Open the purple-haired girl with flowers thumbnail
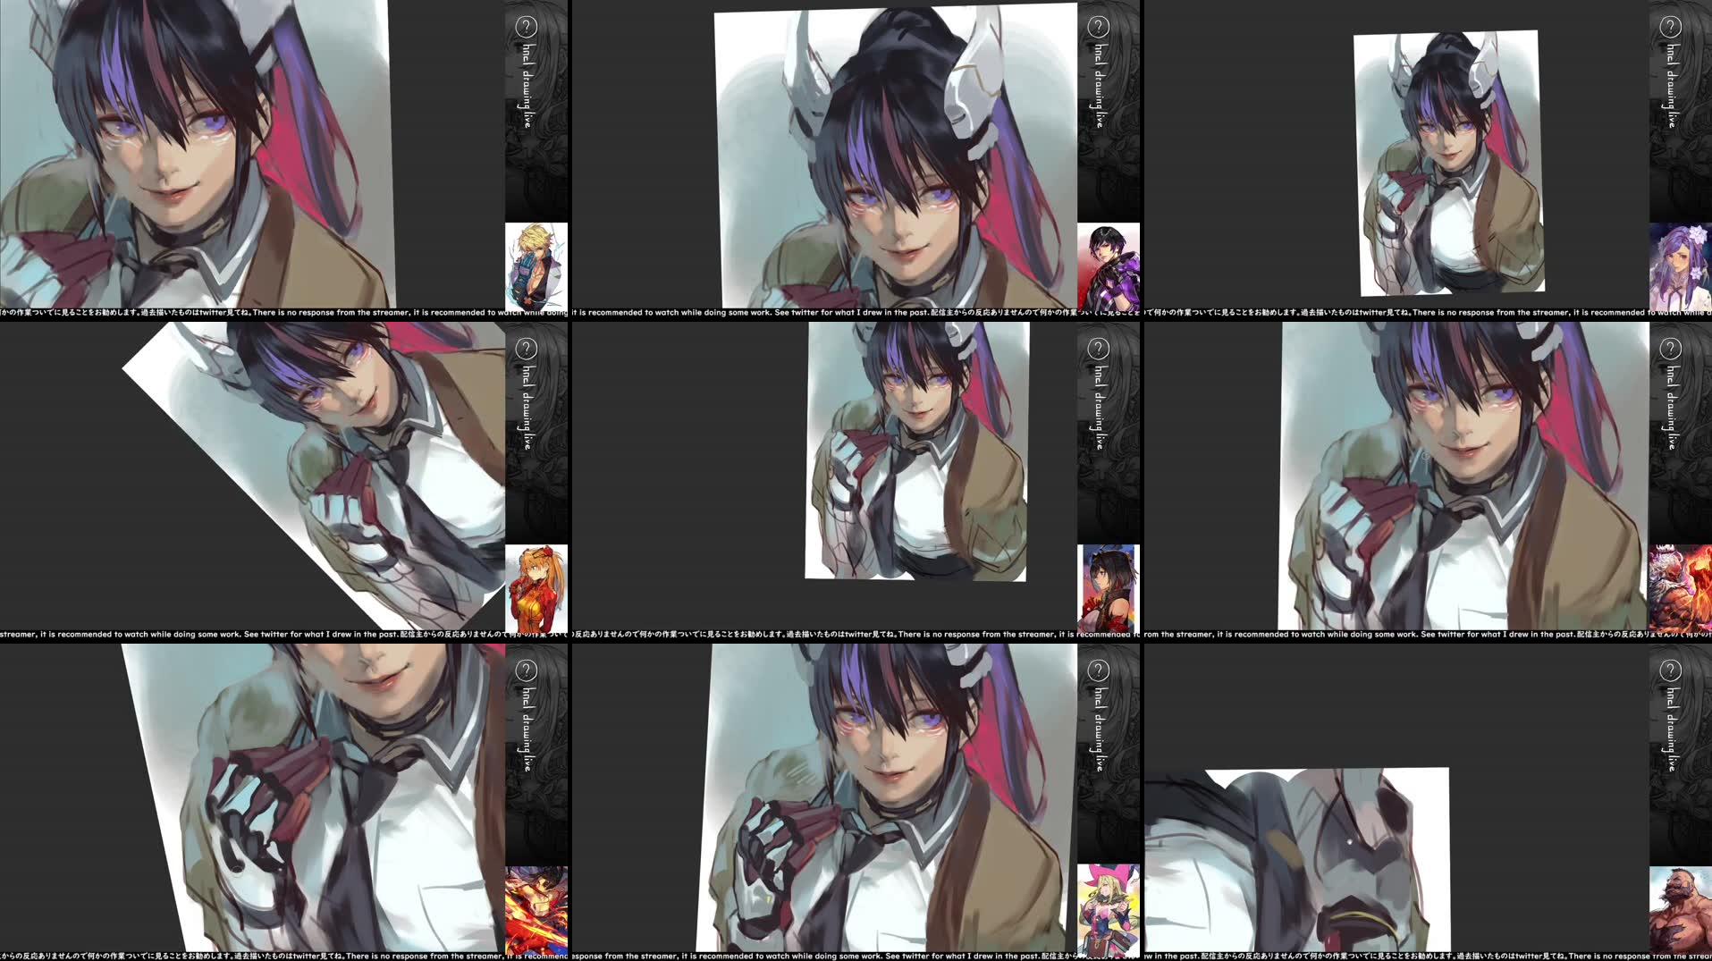 (1681, 266)
